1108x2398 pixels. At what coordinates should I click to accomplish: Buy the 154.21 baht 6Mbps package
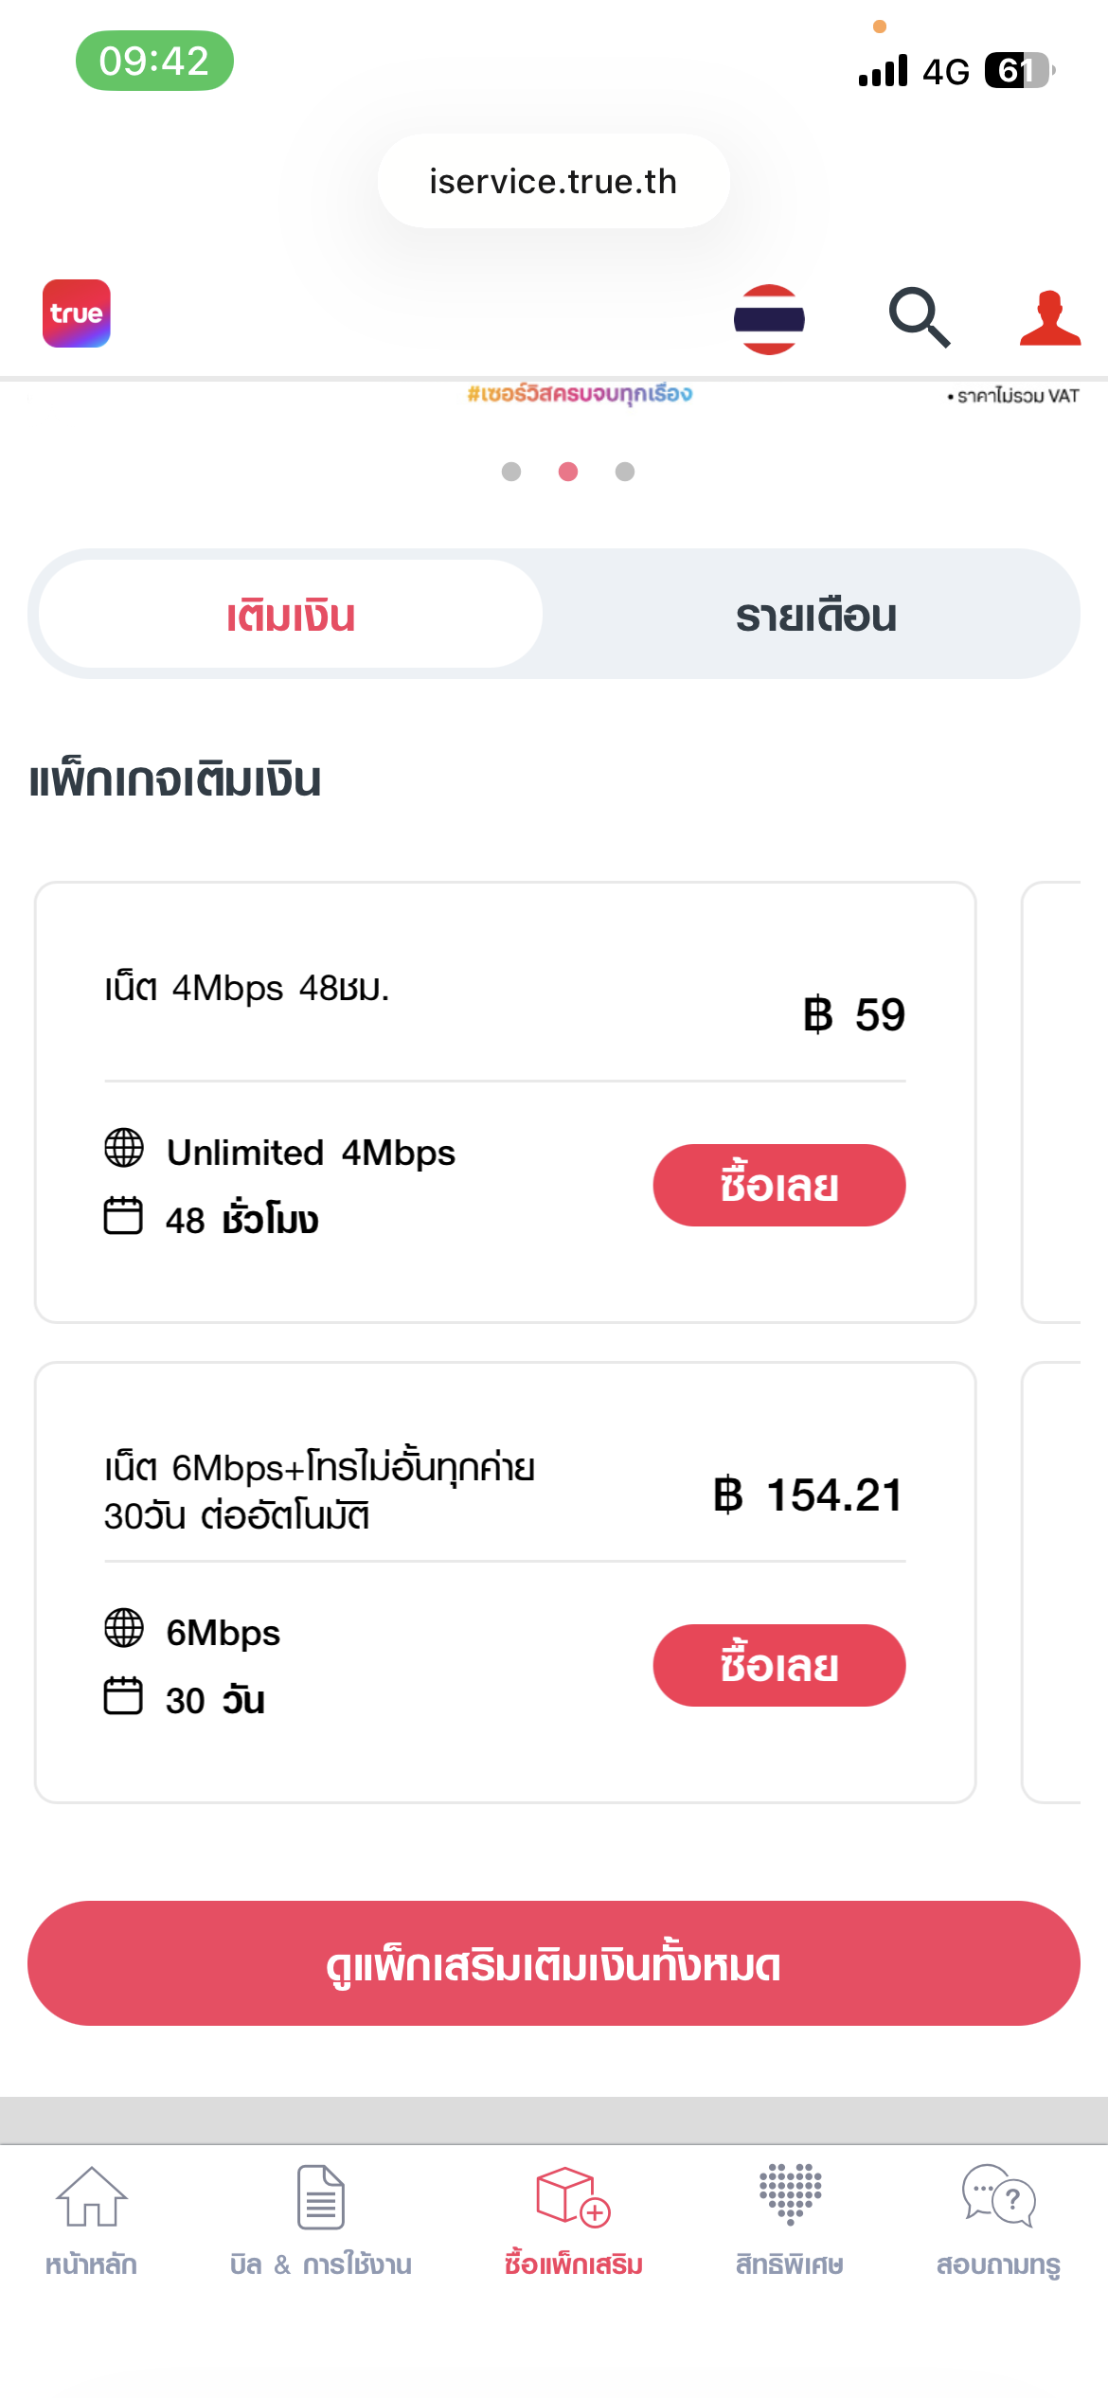[x=778, y=1665]
